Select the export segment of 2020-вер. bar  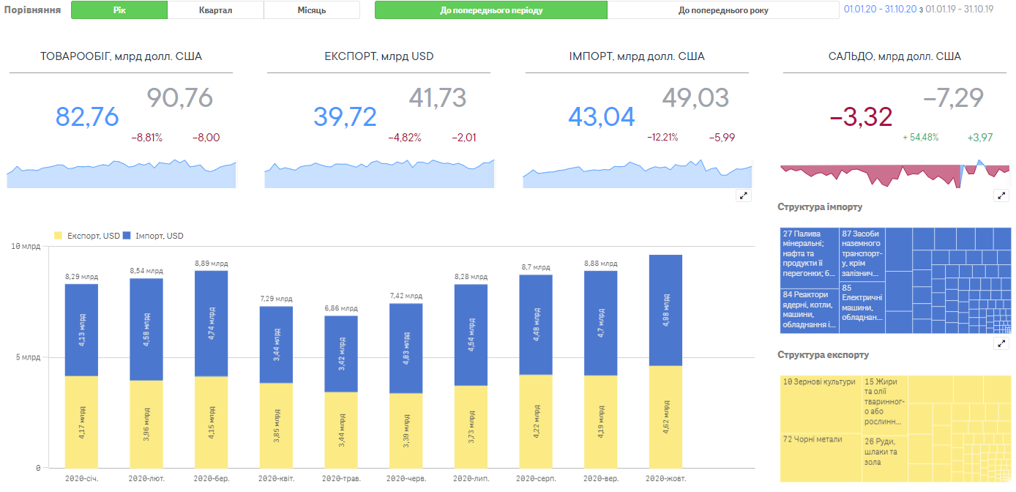coord(600,422)
